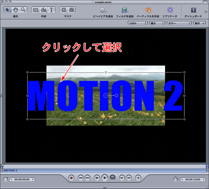This screenshot has height=189, width=209.
Task: Toggle the record animation button
Action: pos(71,178)
